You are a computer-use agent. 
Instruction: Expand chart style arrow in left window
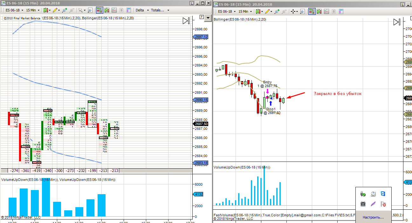click(x=50, y=10)
